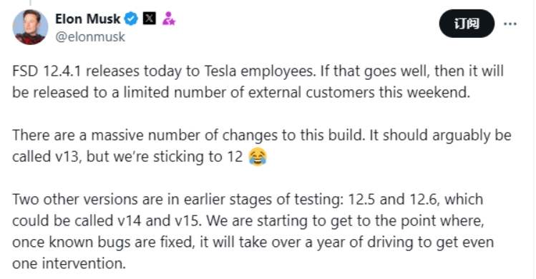
Task: Click the line "be released to a limited number"
Action: coord(241,92)
